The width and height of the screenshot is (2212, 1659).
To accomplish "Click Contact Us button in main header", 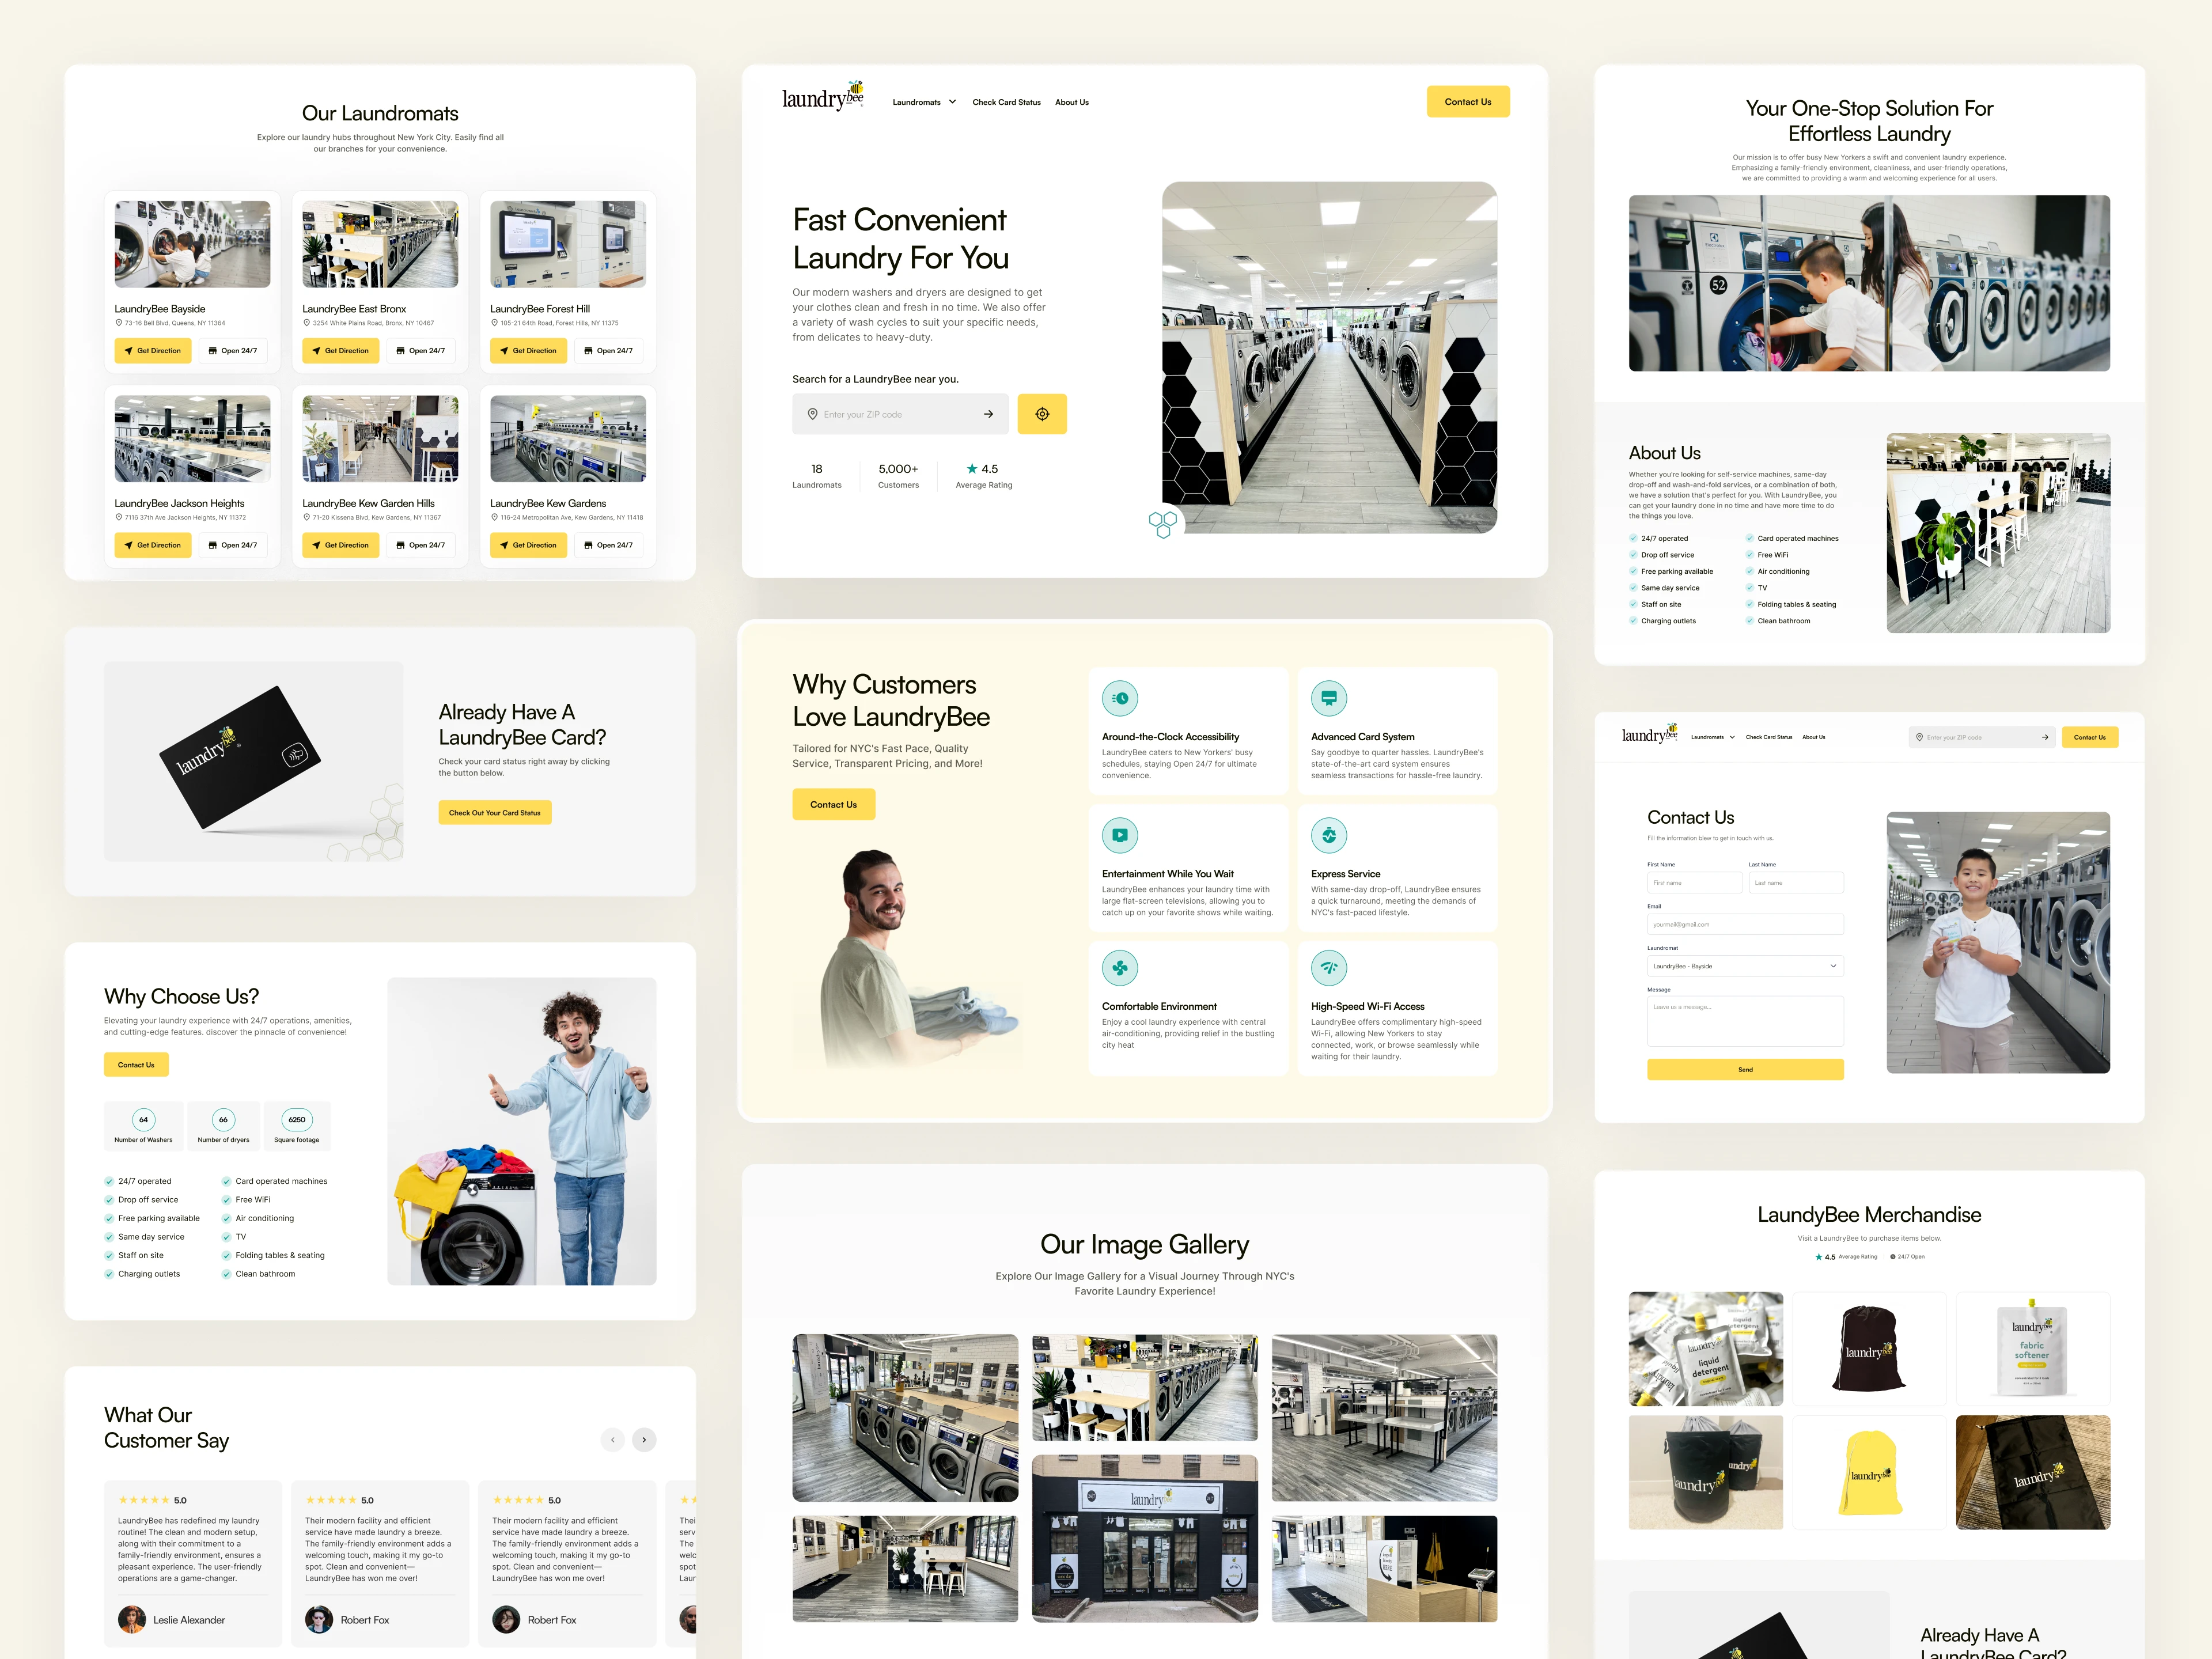I will click(x=1468, y=101).
